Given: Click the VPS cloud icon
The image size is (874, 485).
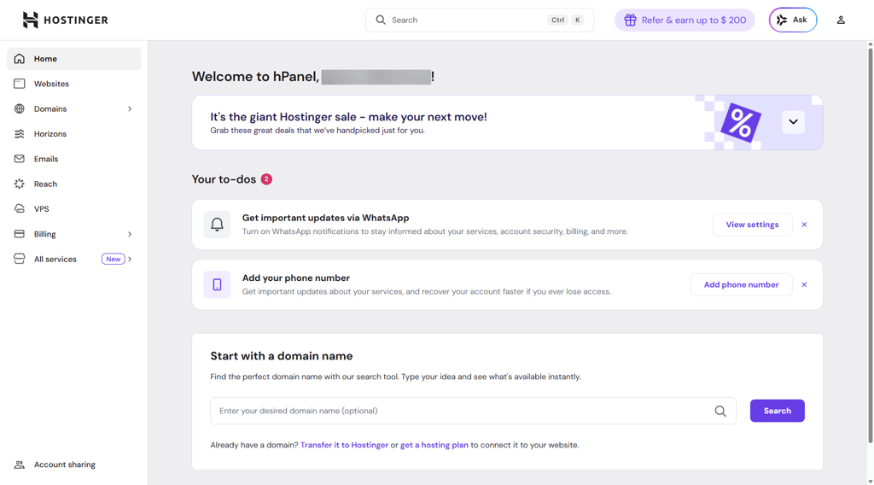Looking at the screenshot, I should 20,209.
